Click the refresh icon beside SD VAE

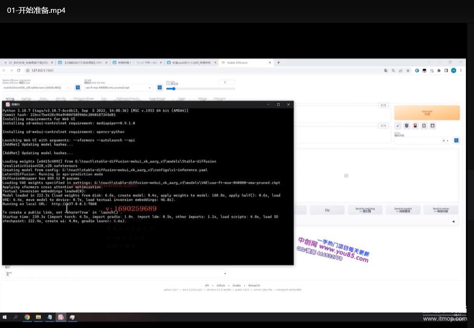[x=158, y=88]
